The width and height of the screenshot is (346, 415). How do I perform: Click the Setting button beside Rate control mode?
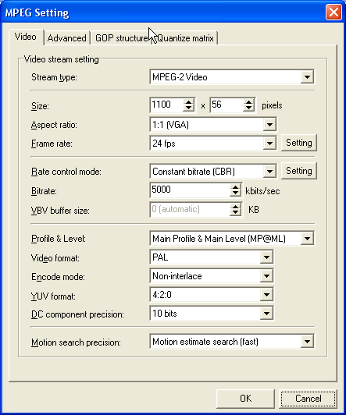coord(299,171)
